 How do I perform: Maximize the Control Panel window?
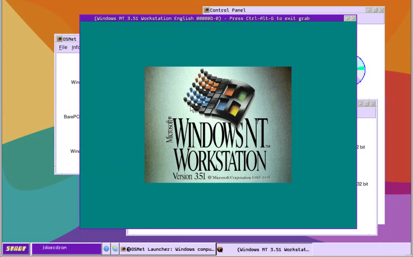(x=375, y=10)
